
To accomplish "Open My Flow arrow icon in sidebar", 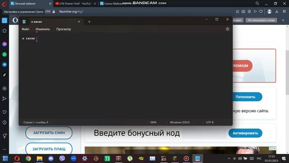I will pos(5,99).
